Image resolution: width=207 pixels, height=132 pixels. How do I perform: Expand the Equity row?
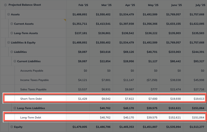click(x=12, y=127)
